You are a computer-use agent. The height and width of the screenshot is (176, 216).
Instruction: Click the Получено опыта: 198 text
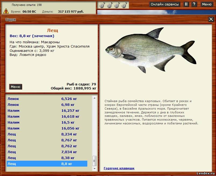click(x=27, y=5)
